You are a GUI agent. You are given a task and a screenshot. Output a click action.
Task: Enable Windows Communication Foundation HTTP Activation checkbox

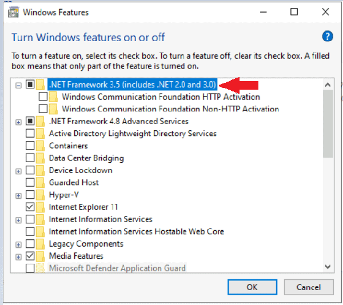[x=43, y=97]
